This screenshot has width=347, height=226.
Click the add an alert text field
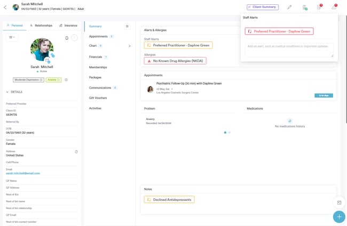pos(289,50)
